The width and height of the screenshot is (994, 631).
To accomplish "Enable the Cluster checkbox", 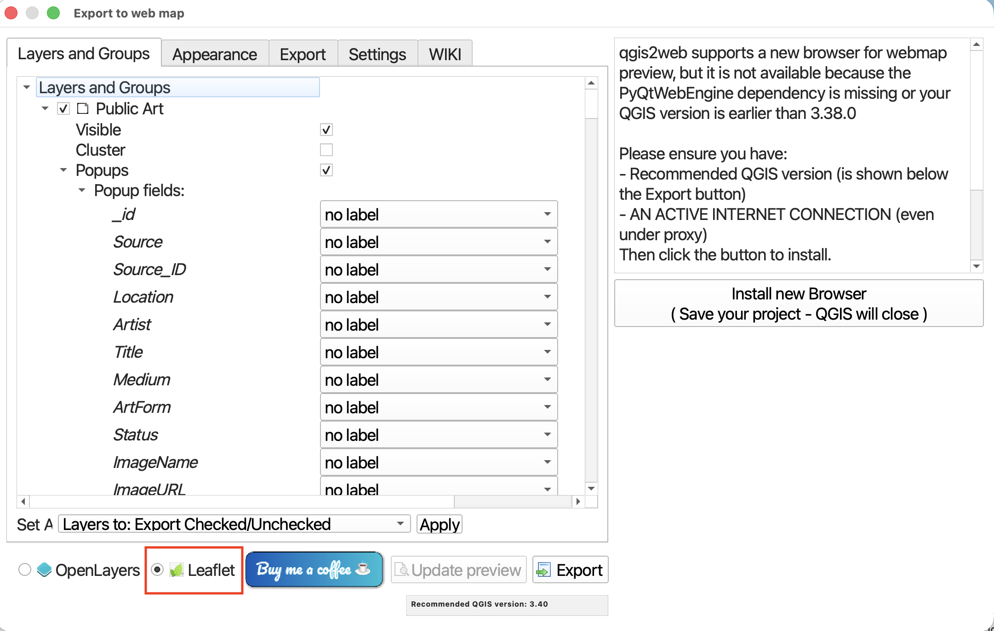I will 326,150.
